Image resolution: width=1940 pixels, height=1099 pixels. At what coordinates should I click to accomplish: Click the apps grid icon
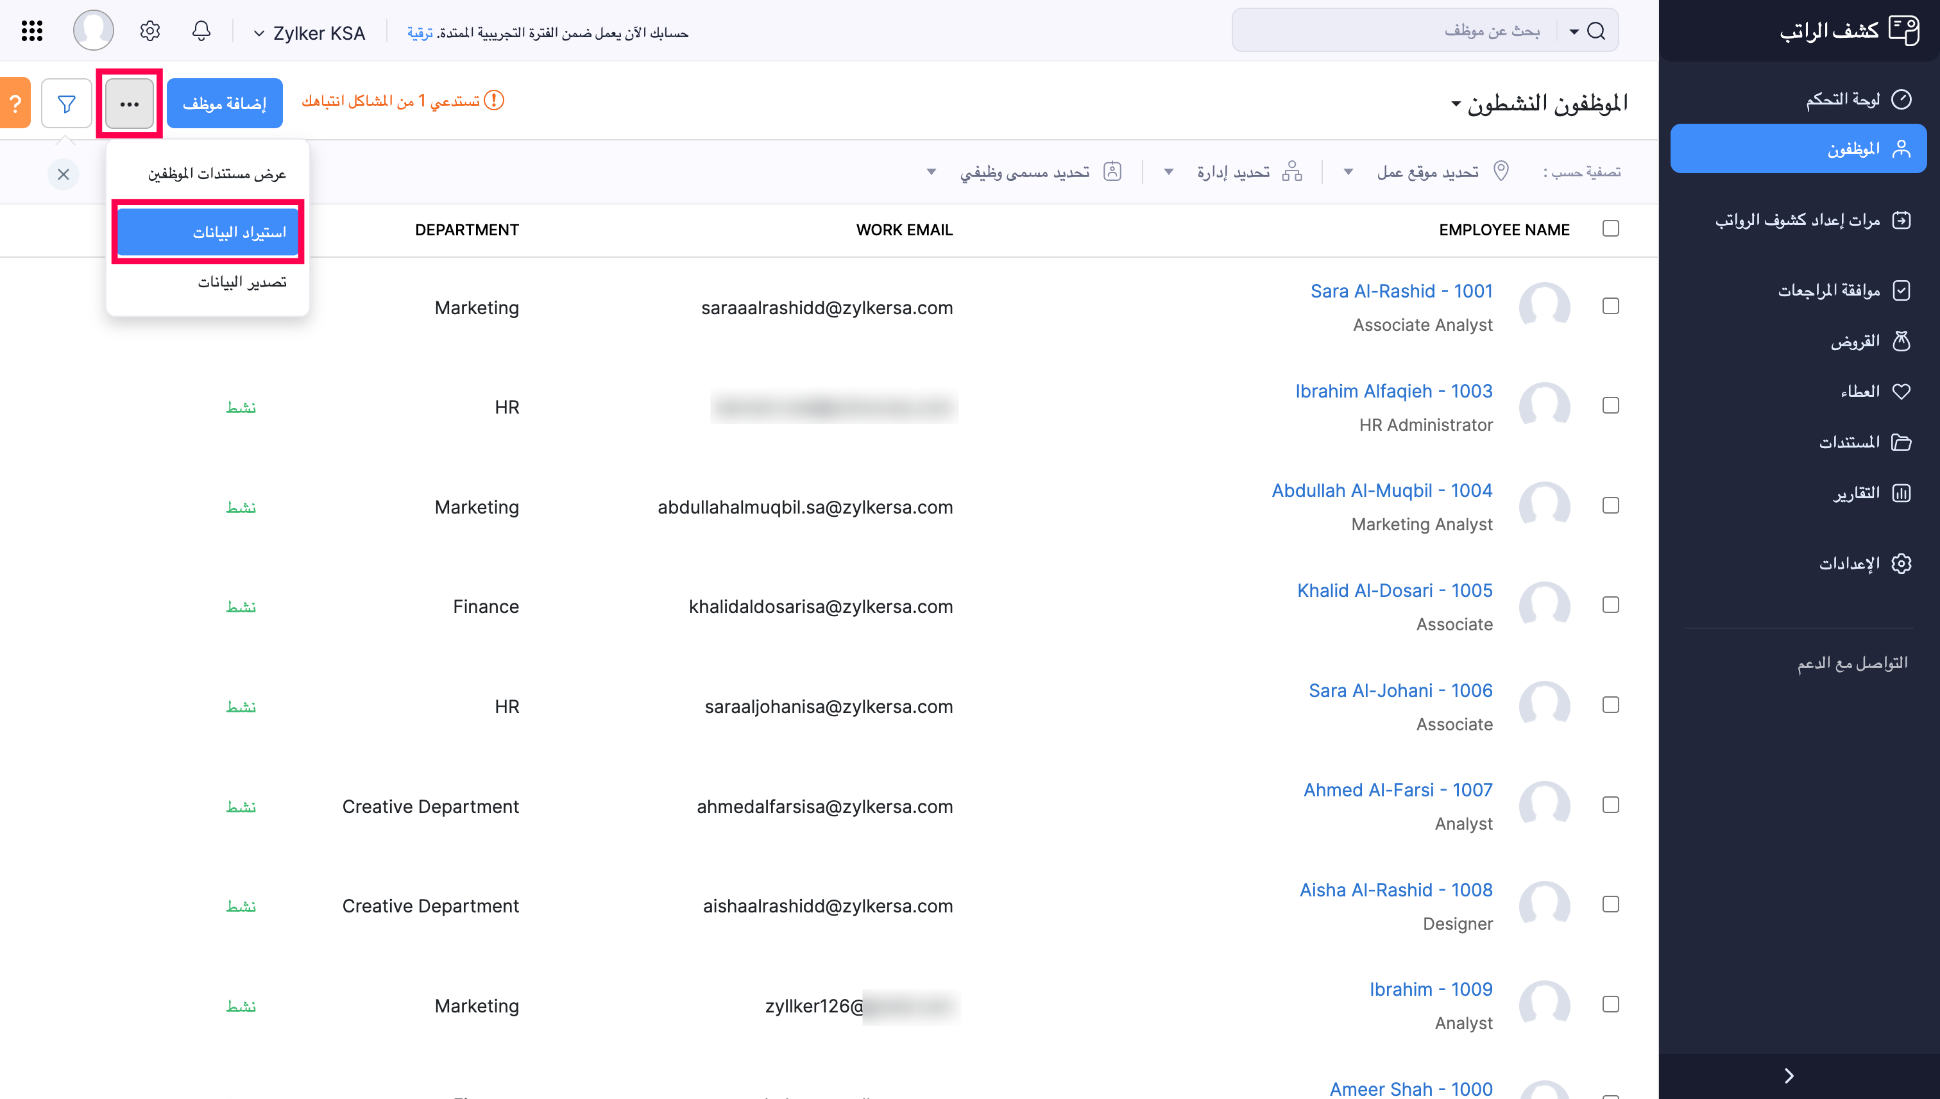pyautogui.click(x=31, y=31)
